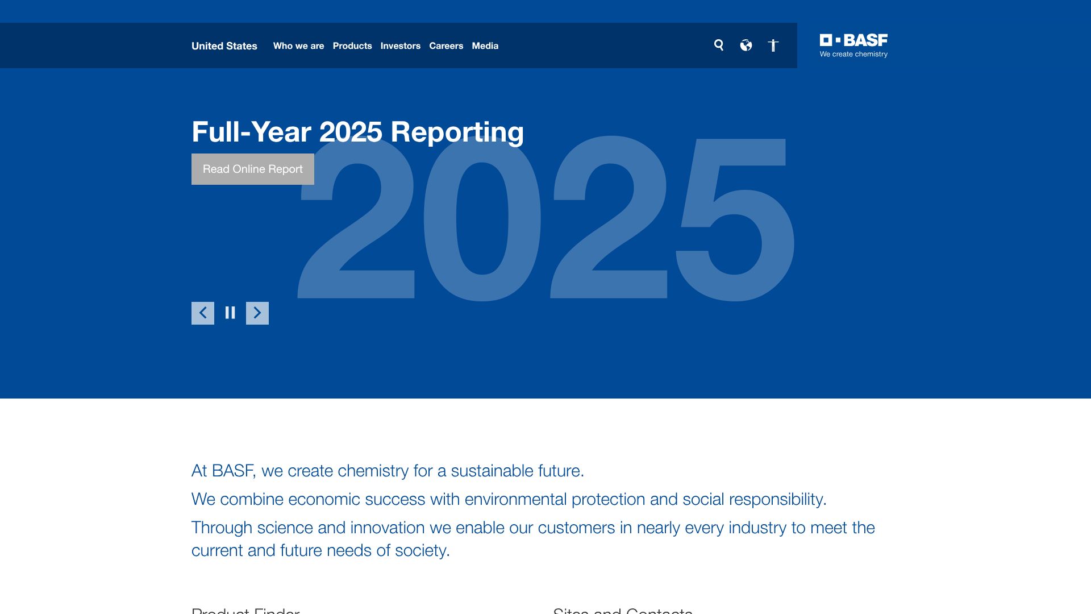The height and width of the screenshot is (614, 1091).
Task: Click the sustainable future intro sentence
Action: [388, 471]
